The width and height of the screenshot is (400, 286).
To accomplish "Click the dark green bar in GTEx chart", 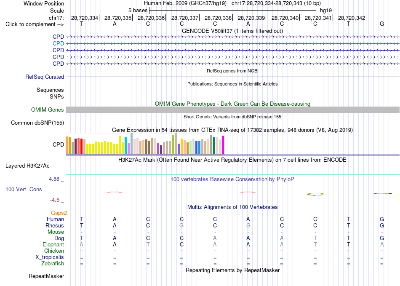I will (x=214, y=146).
